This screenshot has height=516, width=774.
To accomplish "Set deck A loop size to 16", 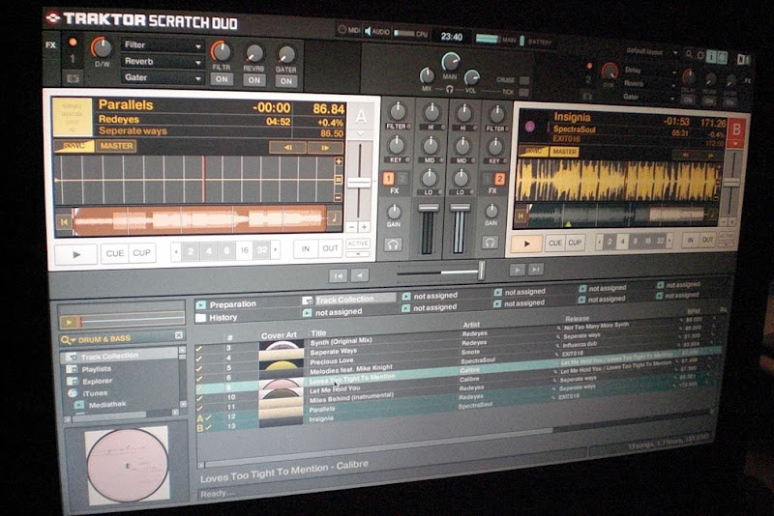I will tap(244, 250).
